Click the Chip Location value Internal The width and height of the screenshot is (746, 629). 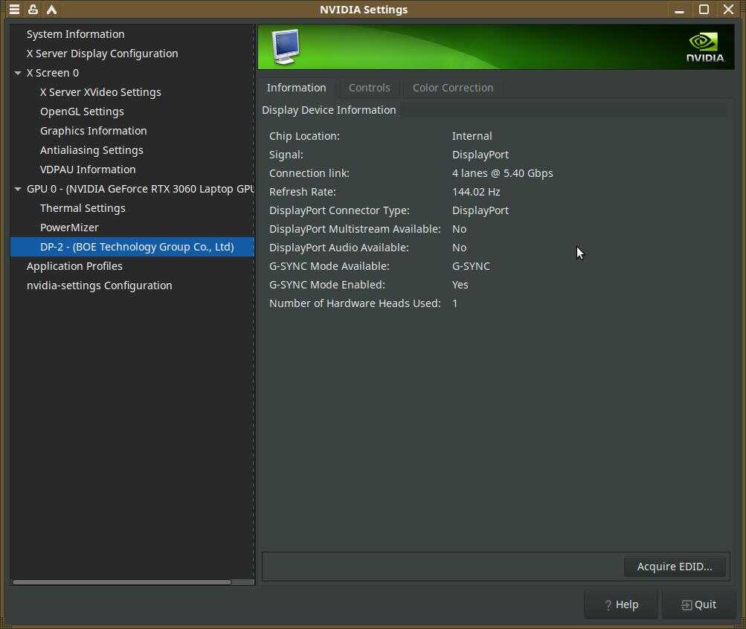pos(472,136)
